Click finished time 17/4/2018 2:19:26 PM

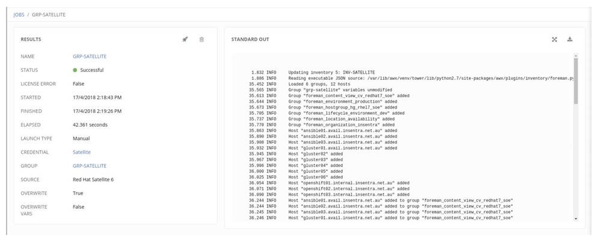click(97, 111)
